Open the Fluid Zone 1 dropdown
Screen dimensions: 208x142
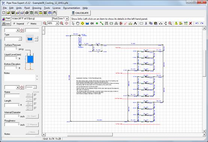pyautogui.click(x=67, y=19)
